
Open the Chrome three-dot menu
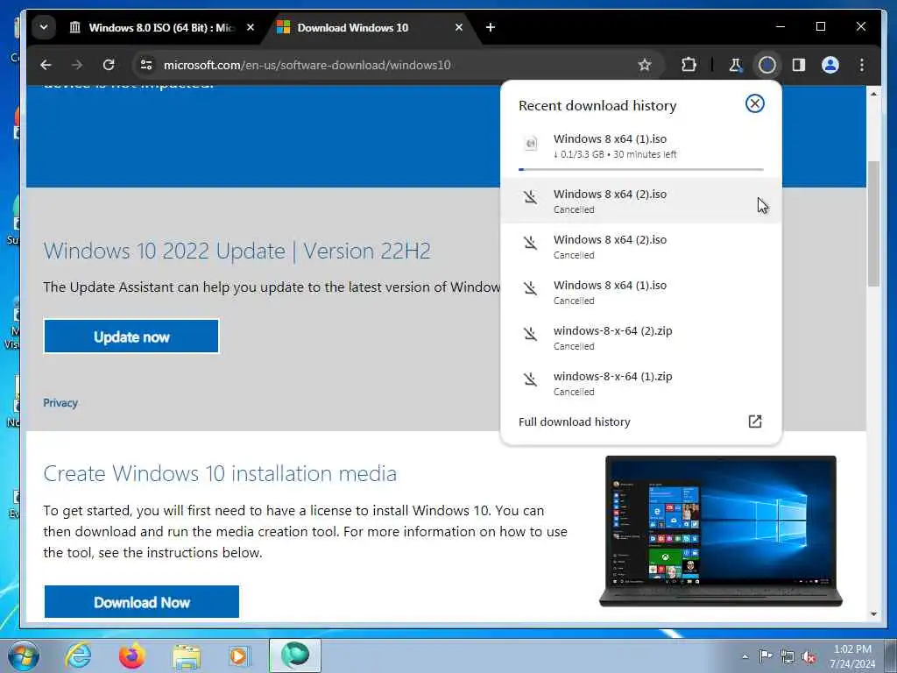coord(862,65)
